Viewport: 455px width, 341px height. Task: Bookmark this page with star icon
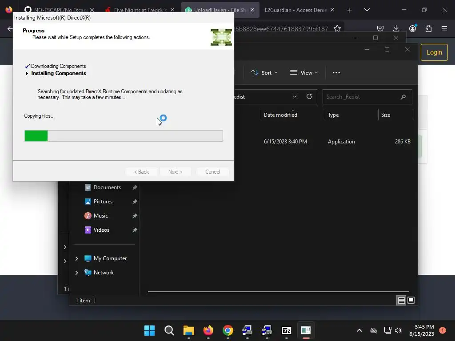[x=337, y=28]
